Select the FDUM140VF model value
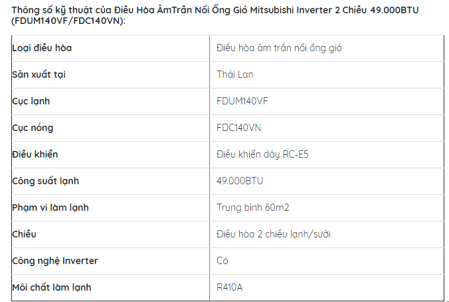Screen dimensions: 449x302 click(242, 101)
